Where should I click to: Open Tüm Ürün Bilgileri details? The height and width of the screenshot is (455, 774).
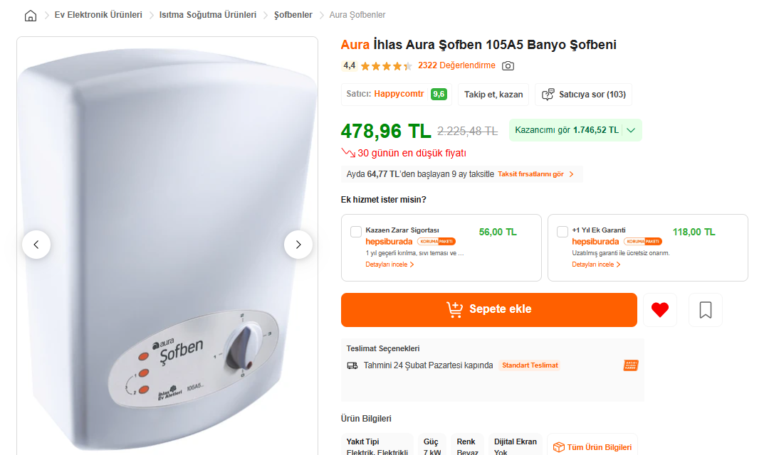[592, 447]
